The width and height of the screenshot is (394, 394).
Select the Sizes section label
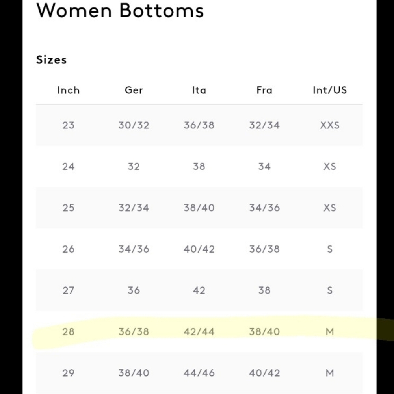pyautogui.click(x=52, y=60)
